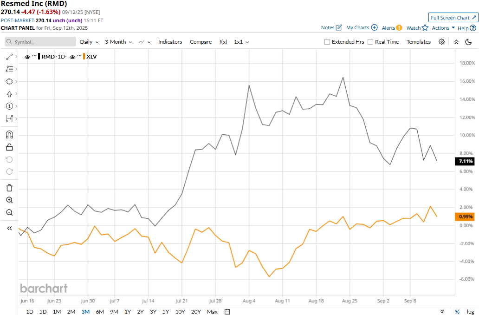Viewport: 479px width, 315px height.
Task: Zoom in on the chart
Action: point(9,200)
